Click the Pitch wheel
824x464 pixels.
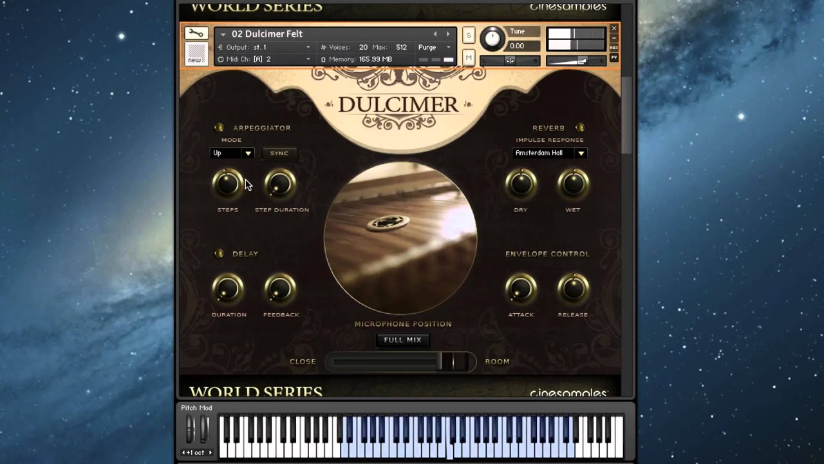pos(191,429)
